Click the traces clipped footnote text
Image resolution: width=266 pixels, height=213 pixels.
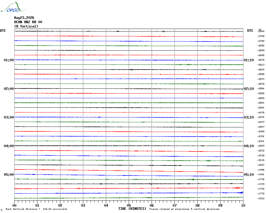pos(184,209)
